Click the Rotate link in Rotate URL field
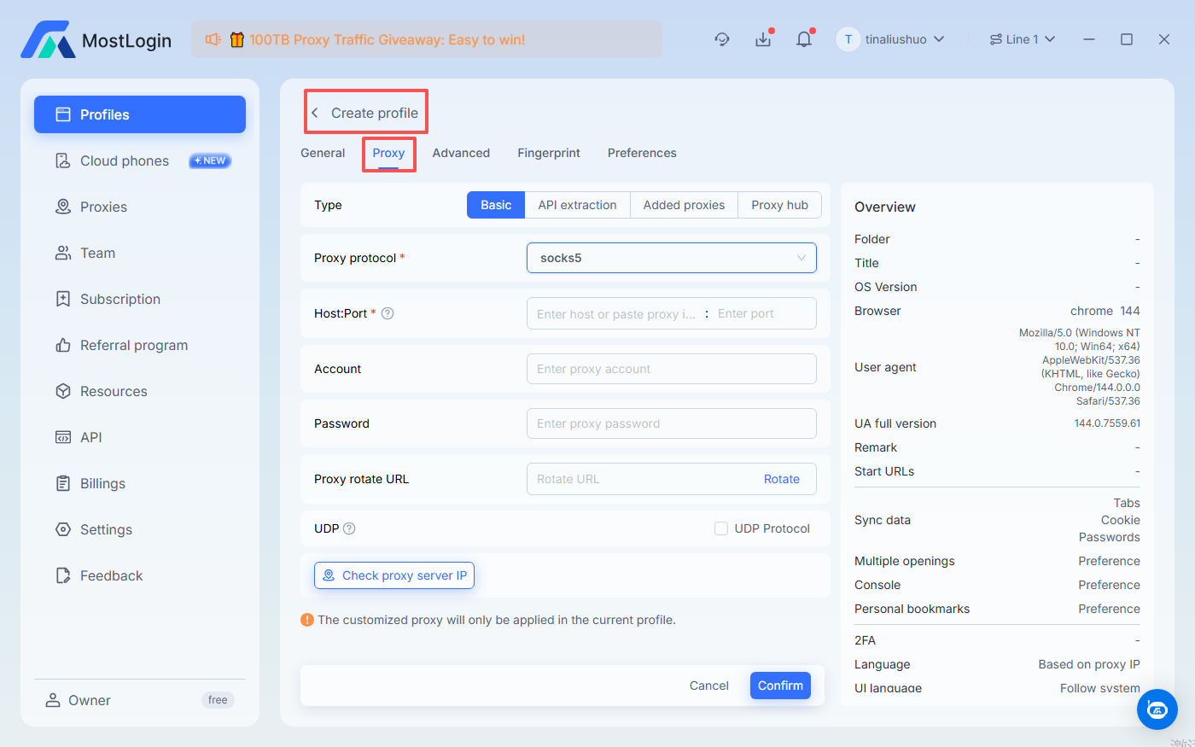This screenshot has height=747, width=1195. (781, 479)
